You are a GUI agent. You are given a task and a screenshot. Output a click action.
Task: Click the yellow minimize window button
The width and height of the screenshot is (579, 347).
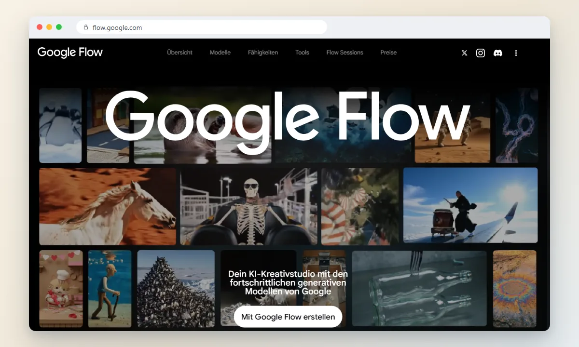pyautogui.click(x=49, y=27)
